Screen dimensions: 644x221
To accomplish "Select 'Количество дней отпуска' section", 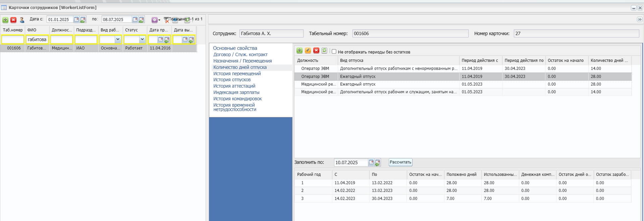I will (240, 67).
